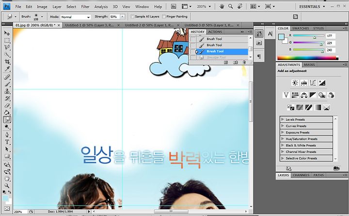Launch Adobe Bridge from top bar
Screen dimensions: 349x216
tap(174, 6)
